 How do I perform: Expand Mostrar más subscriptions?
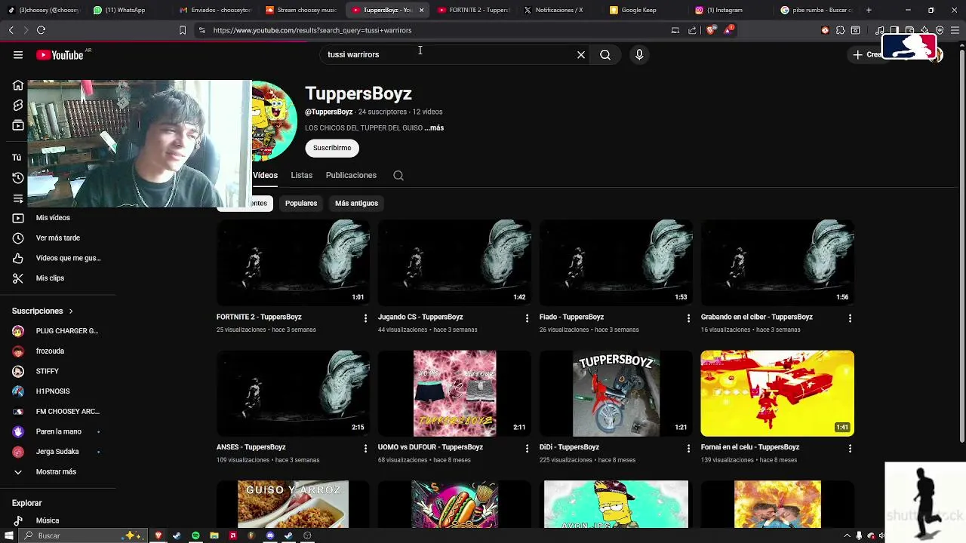click(x=56, y=472)
